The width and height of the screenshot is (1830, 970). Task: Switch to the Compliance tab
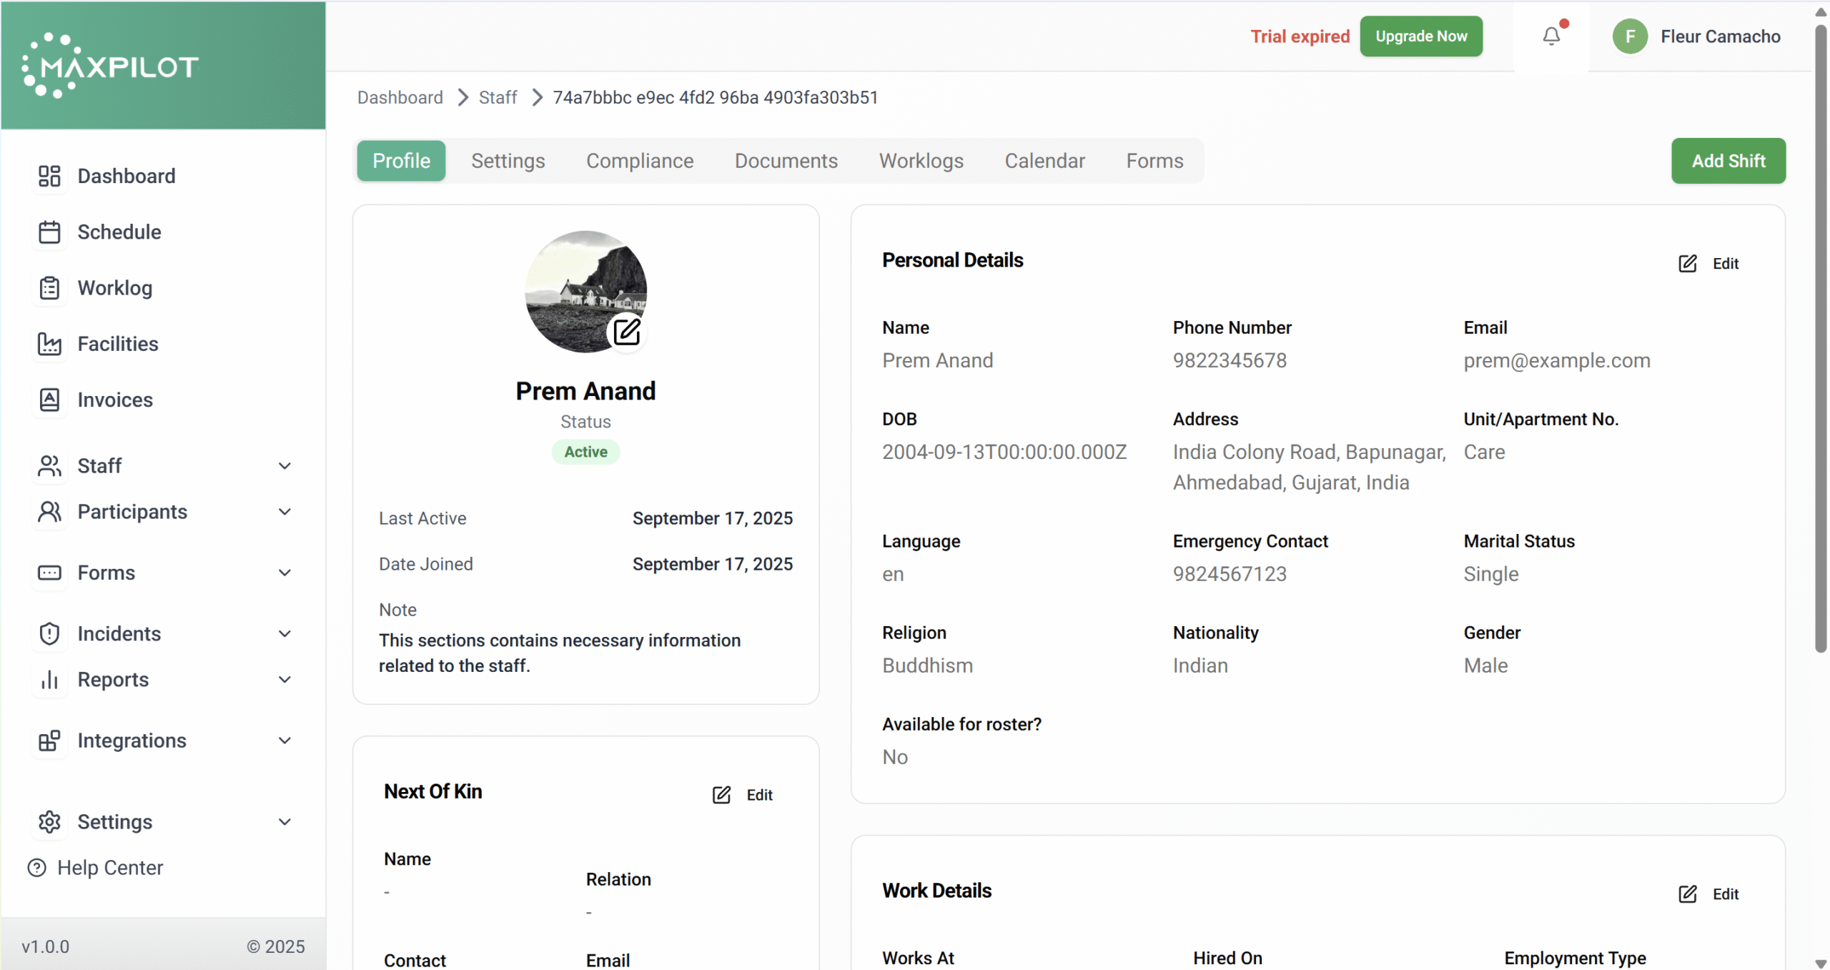tap(639, 161)
